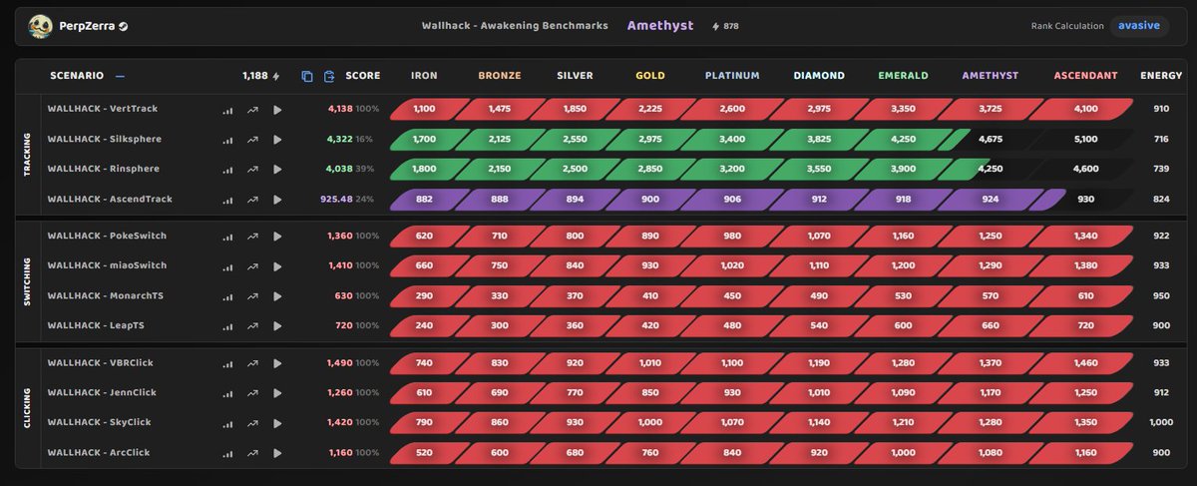Play the VBRClick scenario

(x=277, y=363)
